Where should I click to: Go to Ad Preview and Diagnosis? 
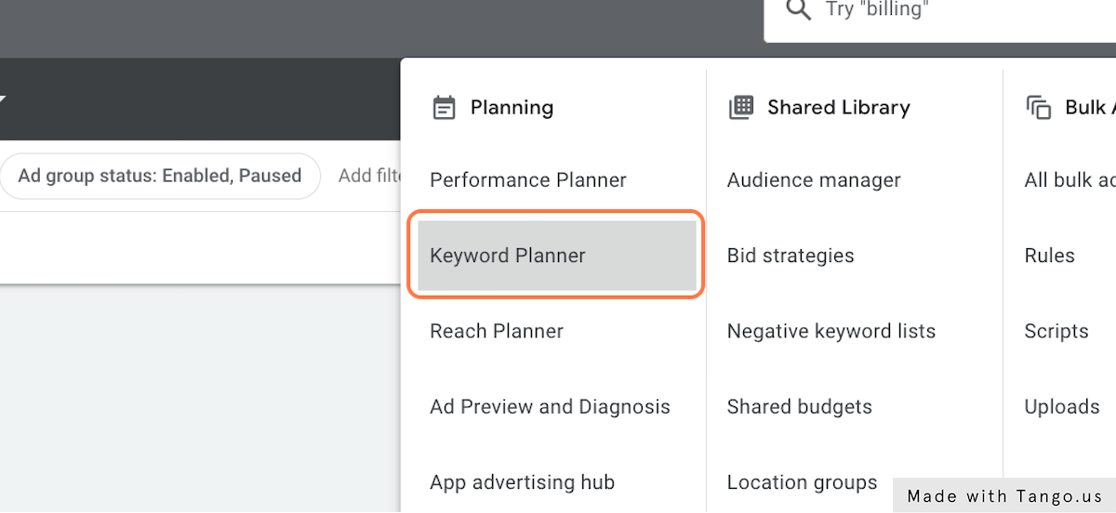click(550, 406)
